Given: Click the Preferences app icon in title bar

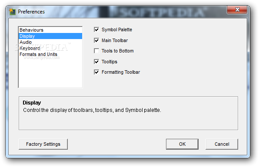Looking at the screenshot, I should pyautogui.click(x=12, y=12).
